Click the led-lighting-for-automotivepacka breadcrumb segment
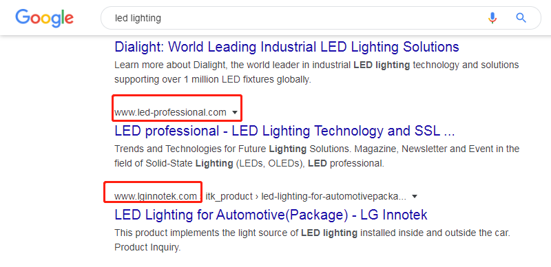The width and height of the screenshot is (551, 267). pos(333,196)
